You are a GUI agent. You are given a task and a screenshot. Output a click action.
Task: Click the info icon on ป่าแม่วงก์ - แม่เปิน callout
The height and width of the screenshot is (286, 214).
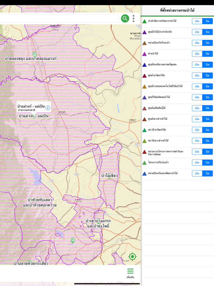coord(48,108)
